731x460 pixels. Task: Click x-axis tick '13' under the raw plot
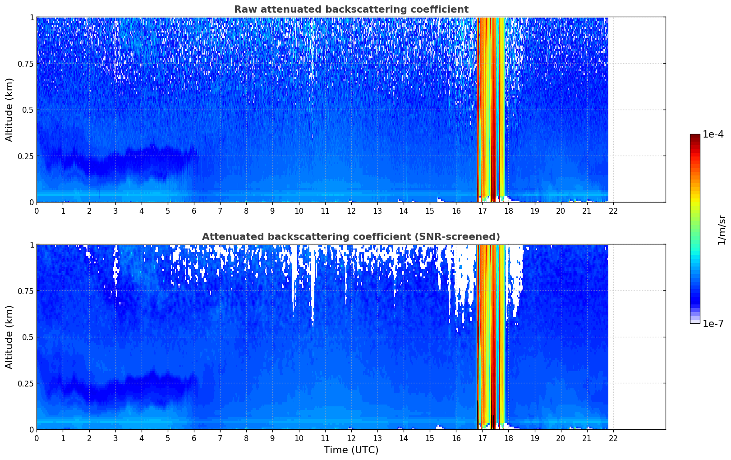click(377, 211)
